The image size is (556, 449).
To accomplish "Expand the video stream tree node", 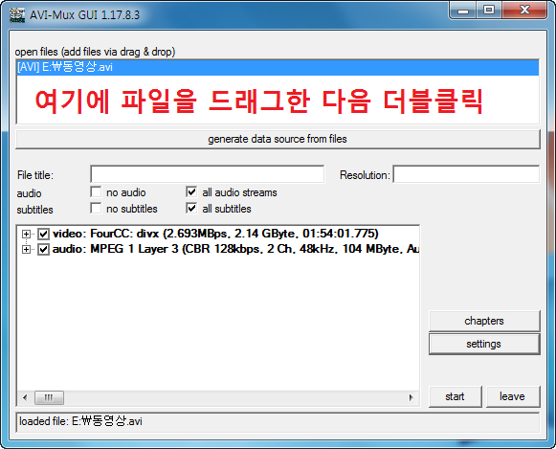I will (x=26, y=235).
